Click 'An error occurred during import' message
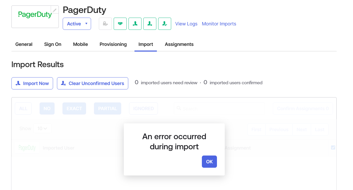This screenshot has width=353, height=190. pyautogui.click(x=174, y=142)
